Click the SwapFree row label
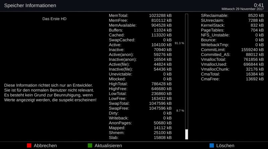The width and height of the screenshot is (268, 149). point(119,108)
